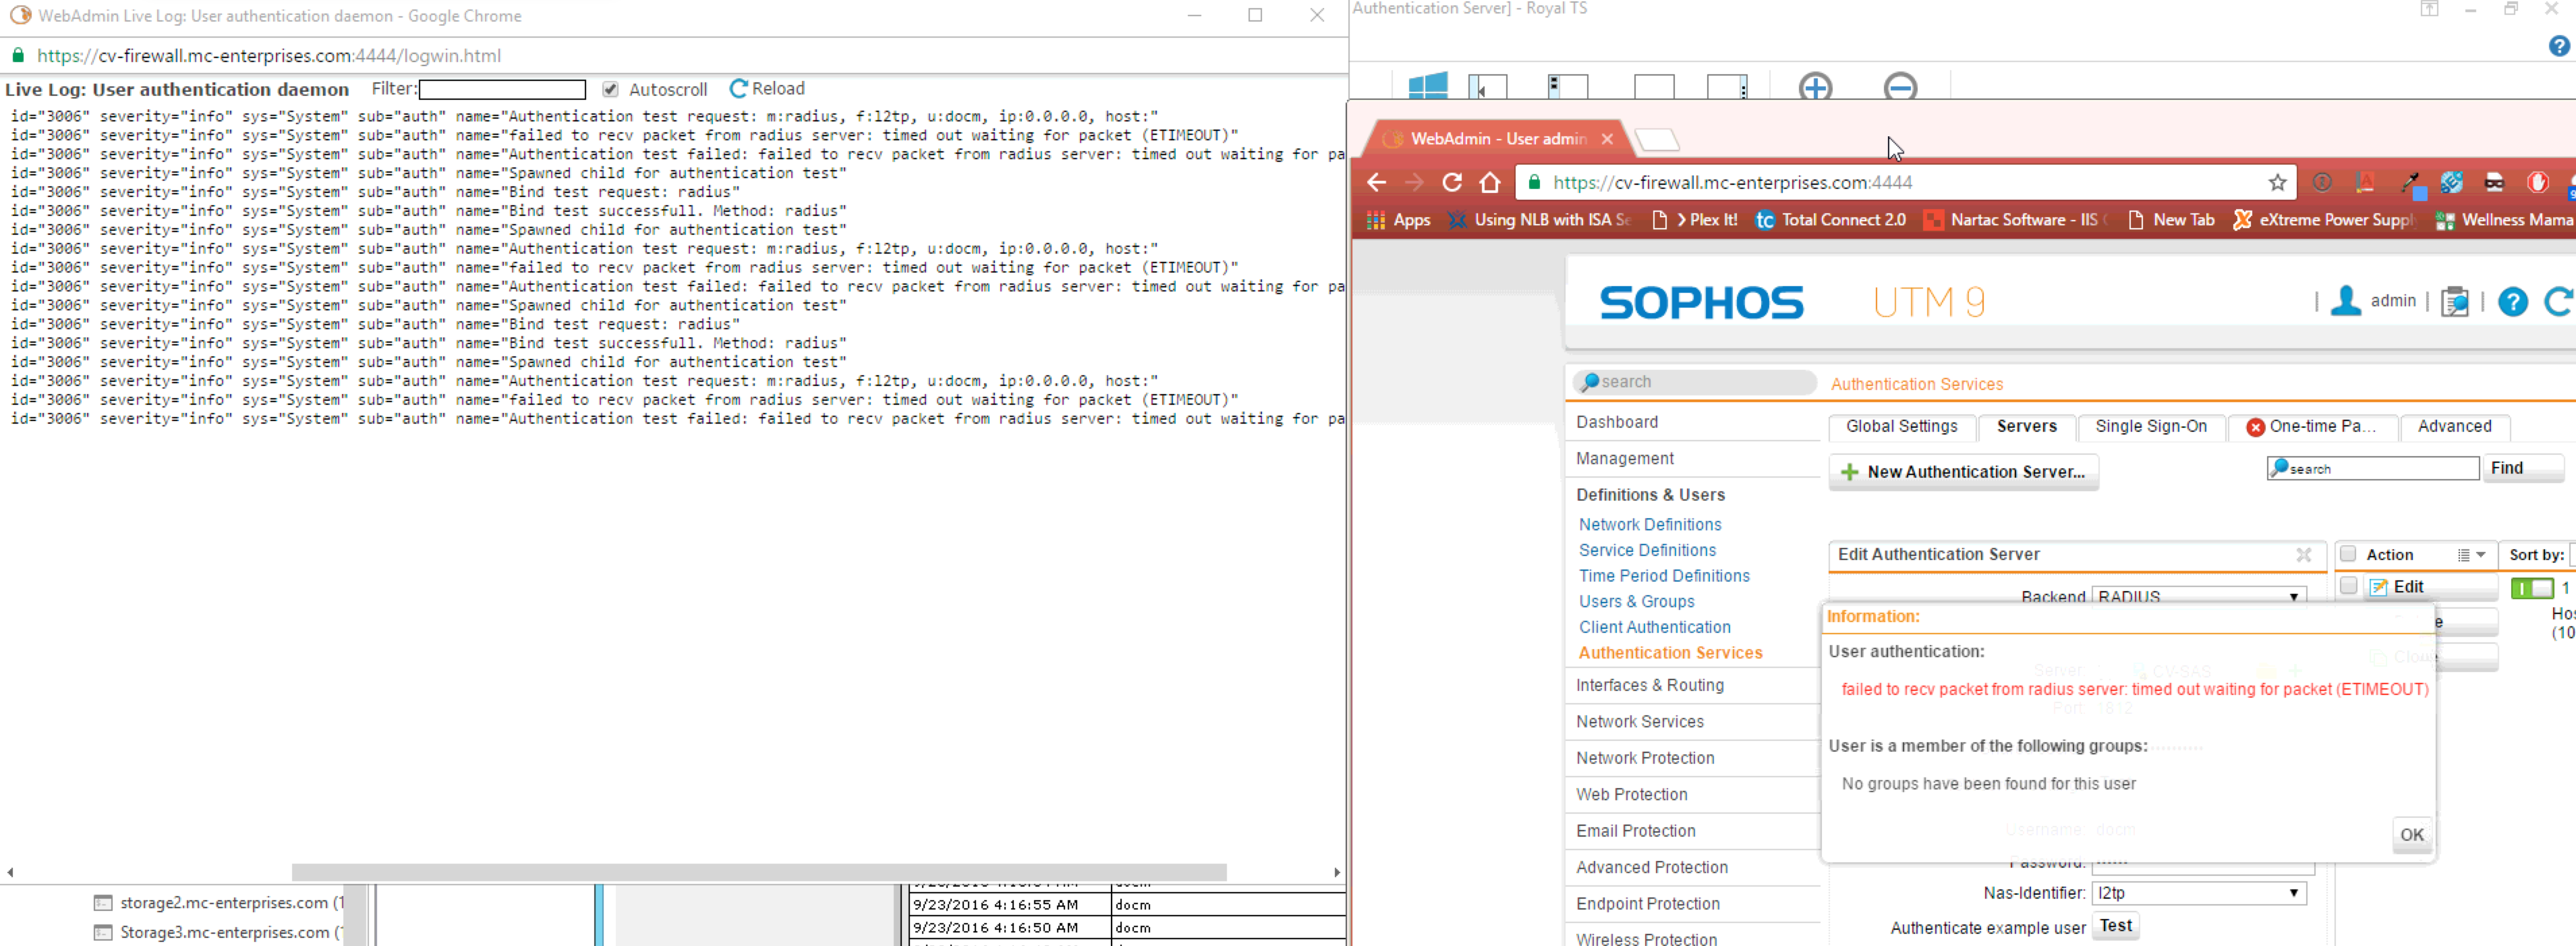Toggle Autoscroll checkbox in Live Log
The width and height of the screenshot is (2576, 946).
pyautogui.click(x=610, y=89)
